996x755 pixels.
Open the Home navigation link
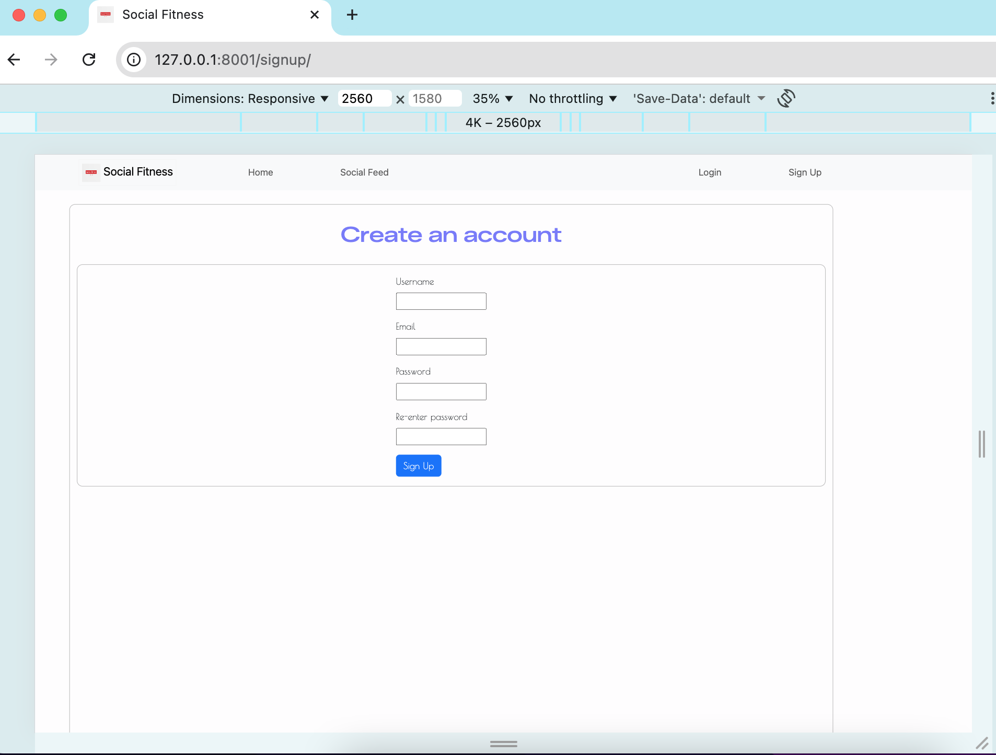click(260, 172)
